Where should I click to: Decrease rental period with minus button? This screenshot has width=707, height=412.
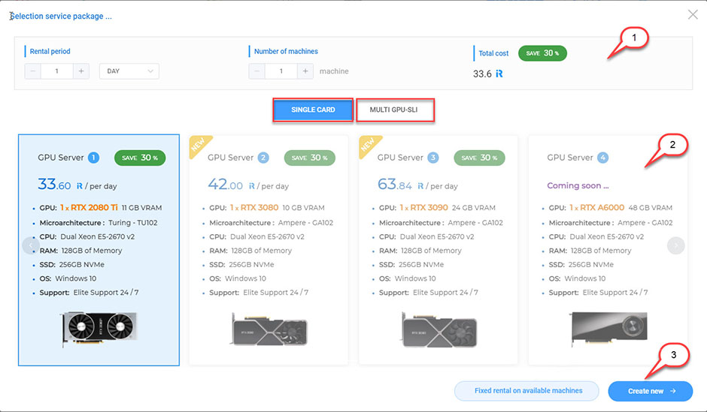coord(33,71)
